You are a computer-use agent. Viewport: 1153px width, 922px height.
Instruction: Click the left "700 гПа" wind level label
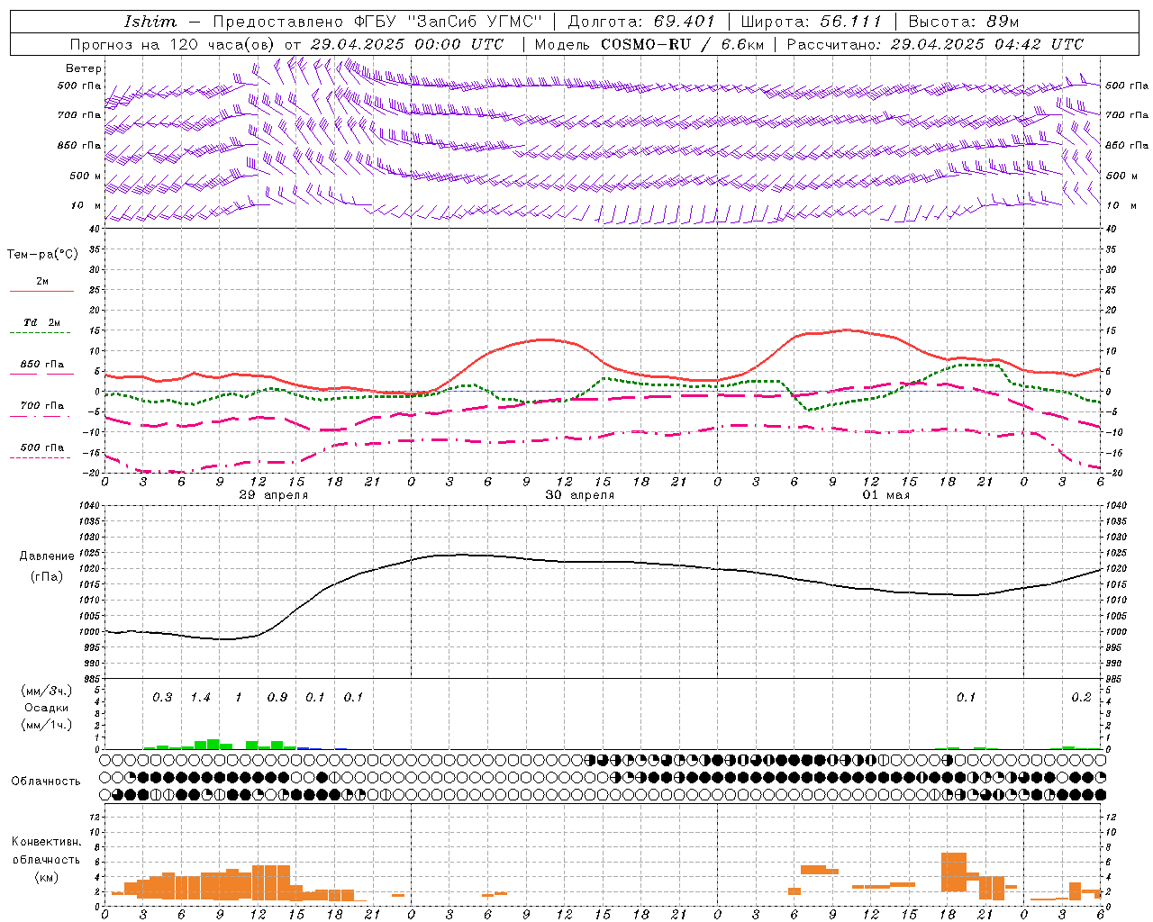click(79, 115)
